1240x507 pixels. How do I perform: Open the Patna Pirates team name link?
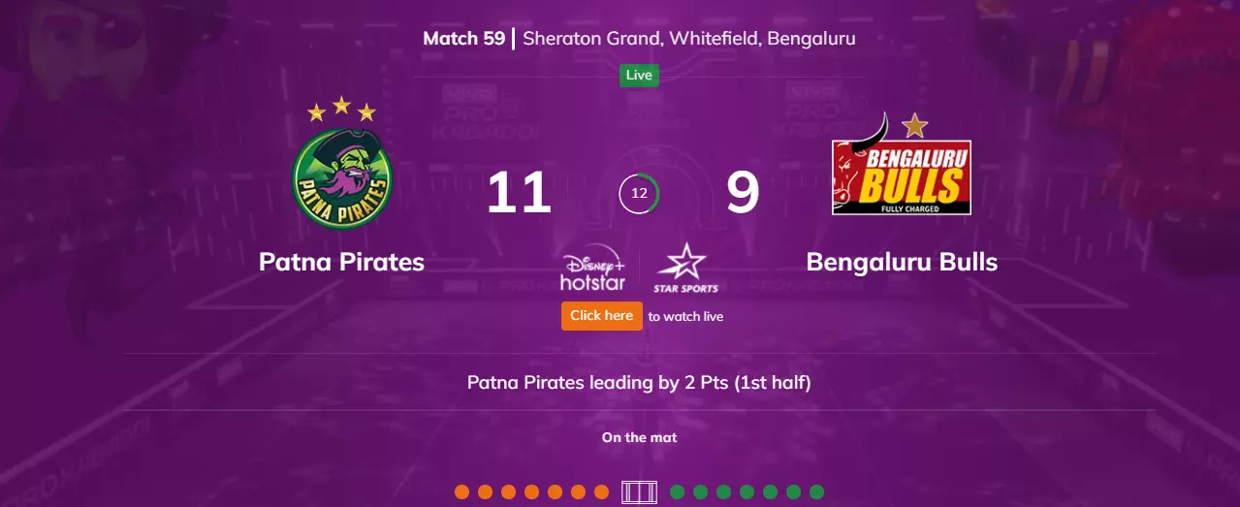341,262
